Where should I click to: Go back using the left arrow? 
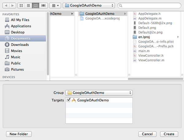[x=6, y=6]
